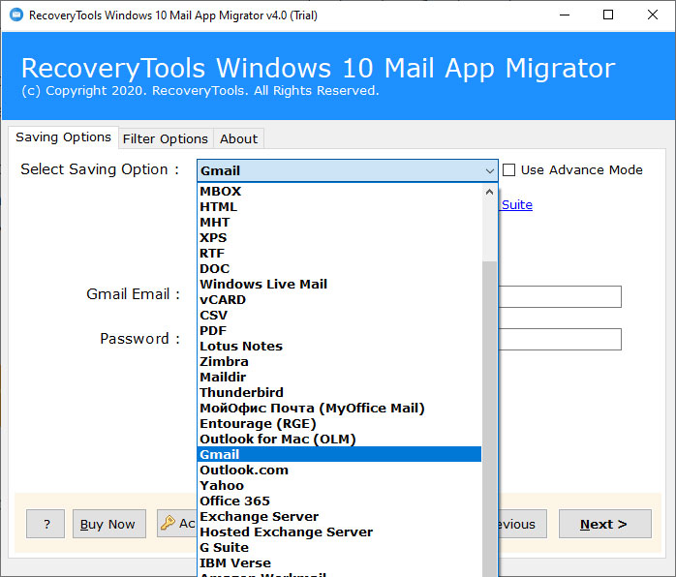
Task: Select Lotus Notes in list
Action: [340, 347]
